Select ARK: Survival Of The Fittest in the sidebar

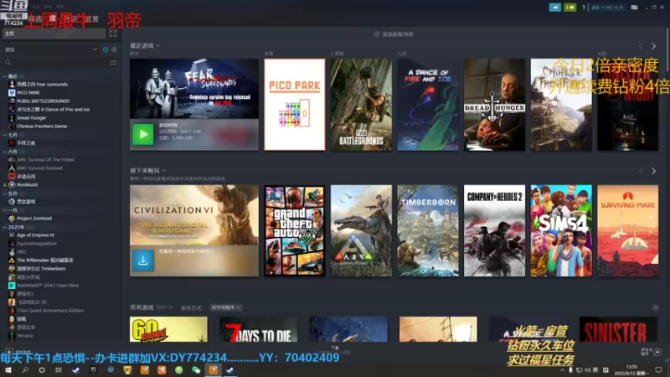[x=45, y=159]
